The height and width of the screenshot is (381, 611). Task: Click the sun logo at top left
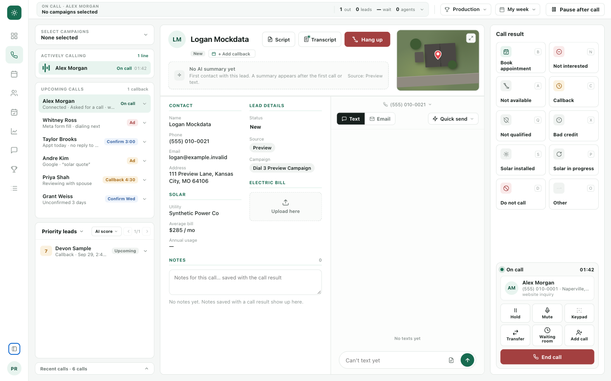[14, 13]
